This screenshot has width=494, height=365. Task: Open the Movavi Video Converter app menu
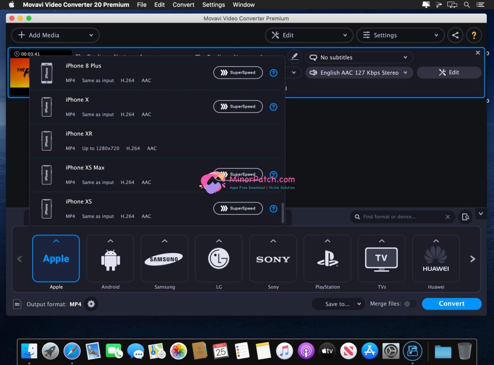tap(76, 5)
